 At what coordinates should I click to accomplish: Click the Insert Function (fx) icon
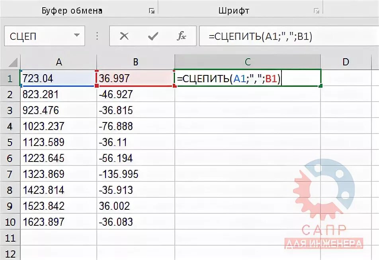182,35
